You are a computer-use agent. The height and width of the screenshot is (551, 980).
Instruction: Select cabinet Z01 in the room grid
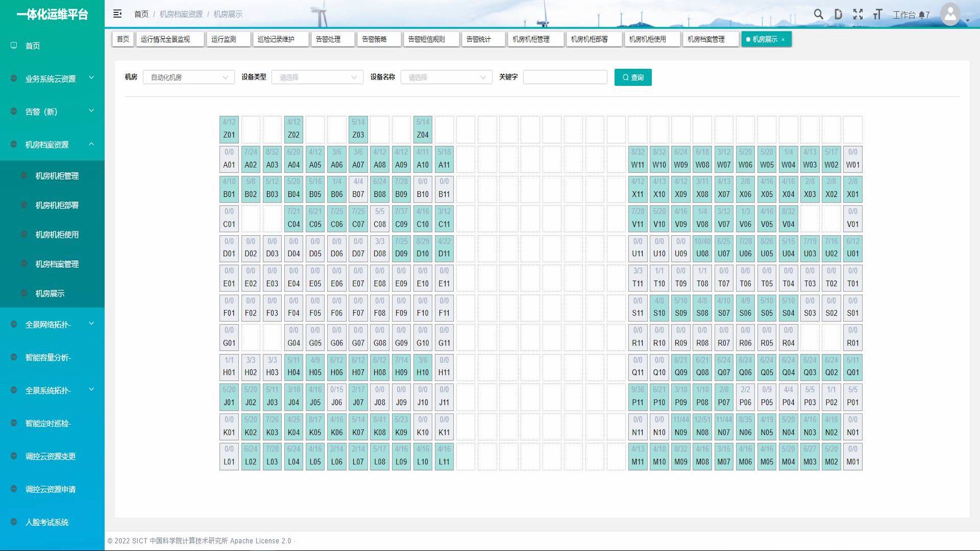[x=229, y=129]
